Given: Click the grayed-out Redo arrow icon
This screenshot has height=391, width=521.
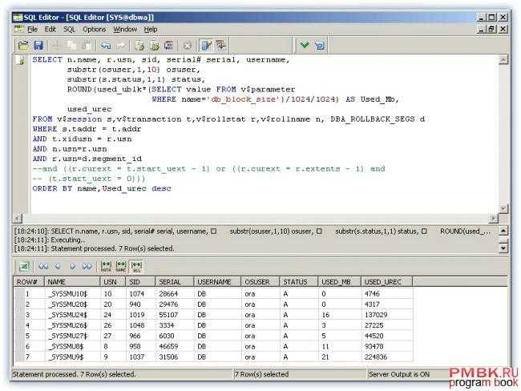Looking at the screenshot, I should [121, 46].
